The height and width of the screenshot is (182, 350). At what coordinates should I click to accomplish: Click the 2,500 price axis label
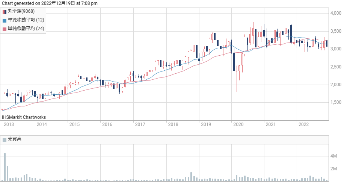(336, 67)
